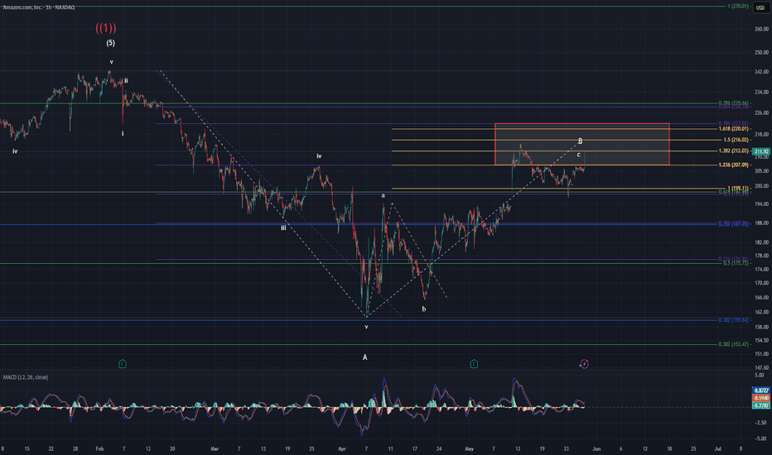Select the wave label A below the April low
This screenshot has width=772, height=455.
[364, 357]
